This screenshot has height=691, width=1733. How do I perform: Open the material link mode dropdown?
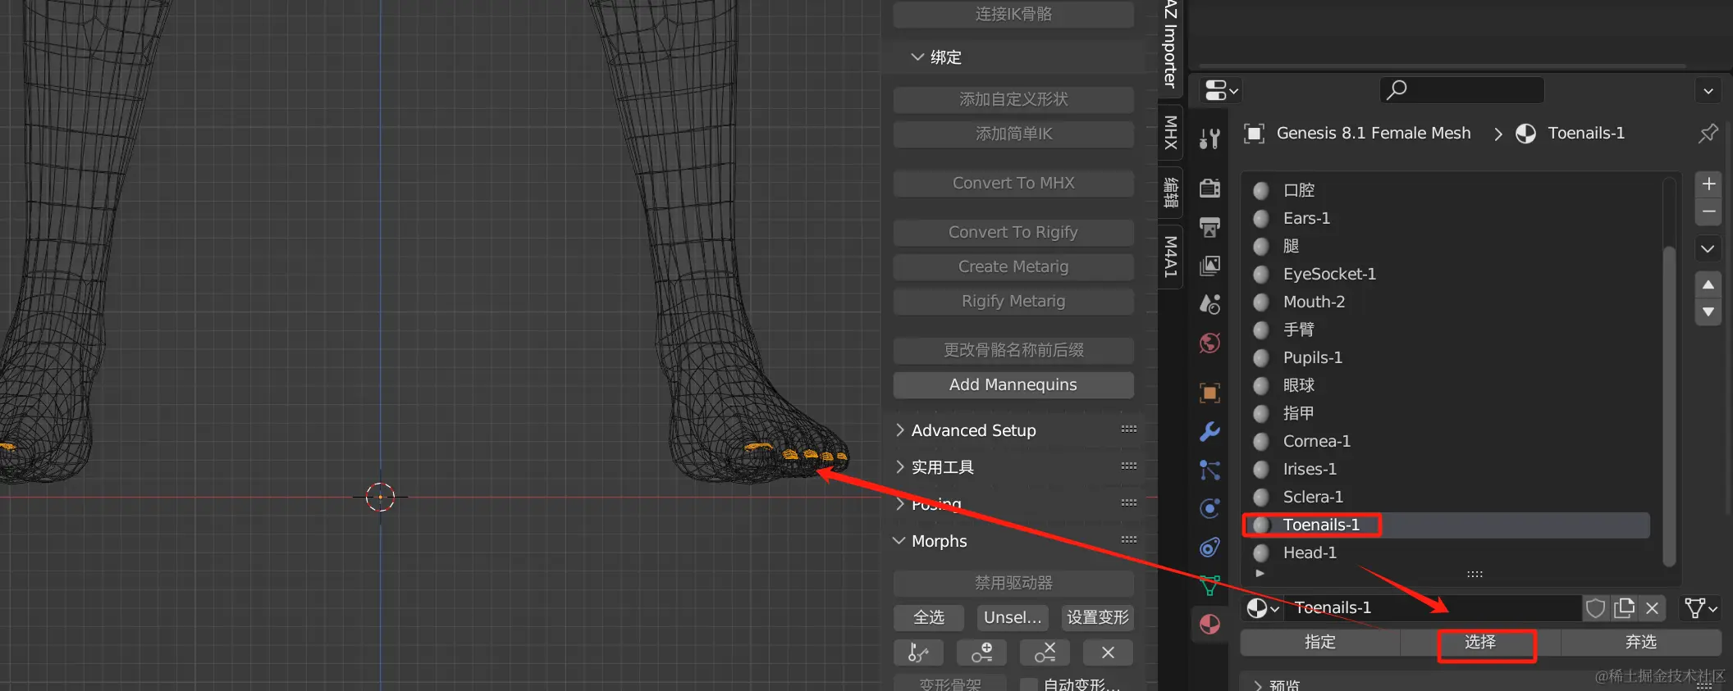point(1700,608)
